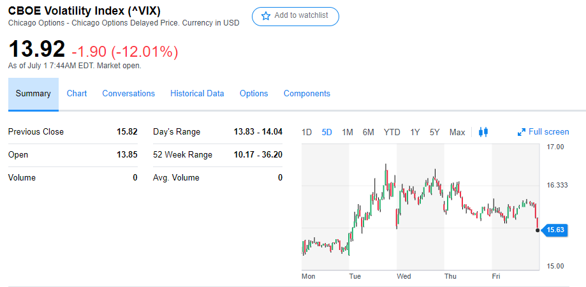Switch to the Chart tab
The width and height of the screenshot is (586, 287).
click(77, 93)
